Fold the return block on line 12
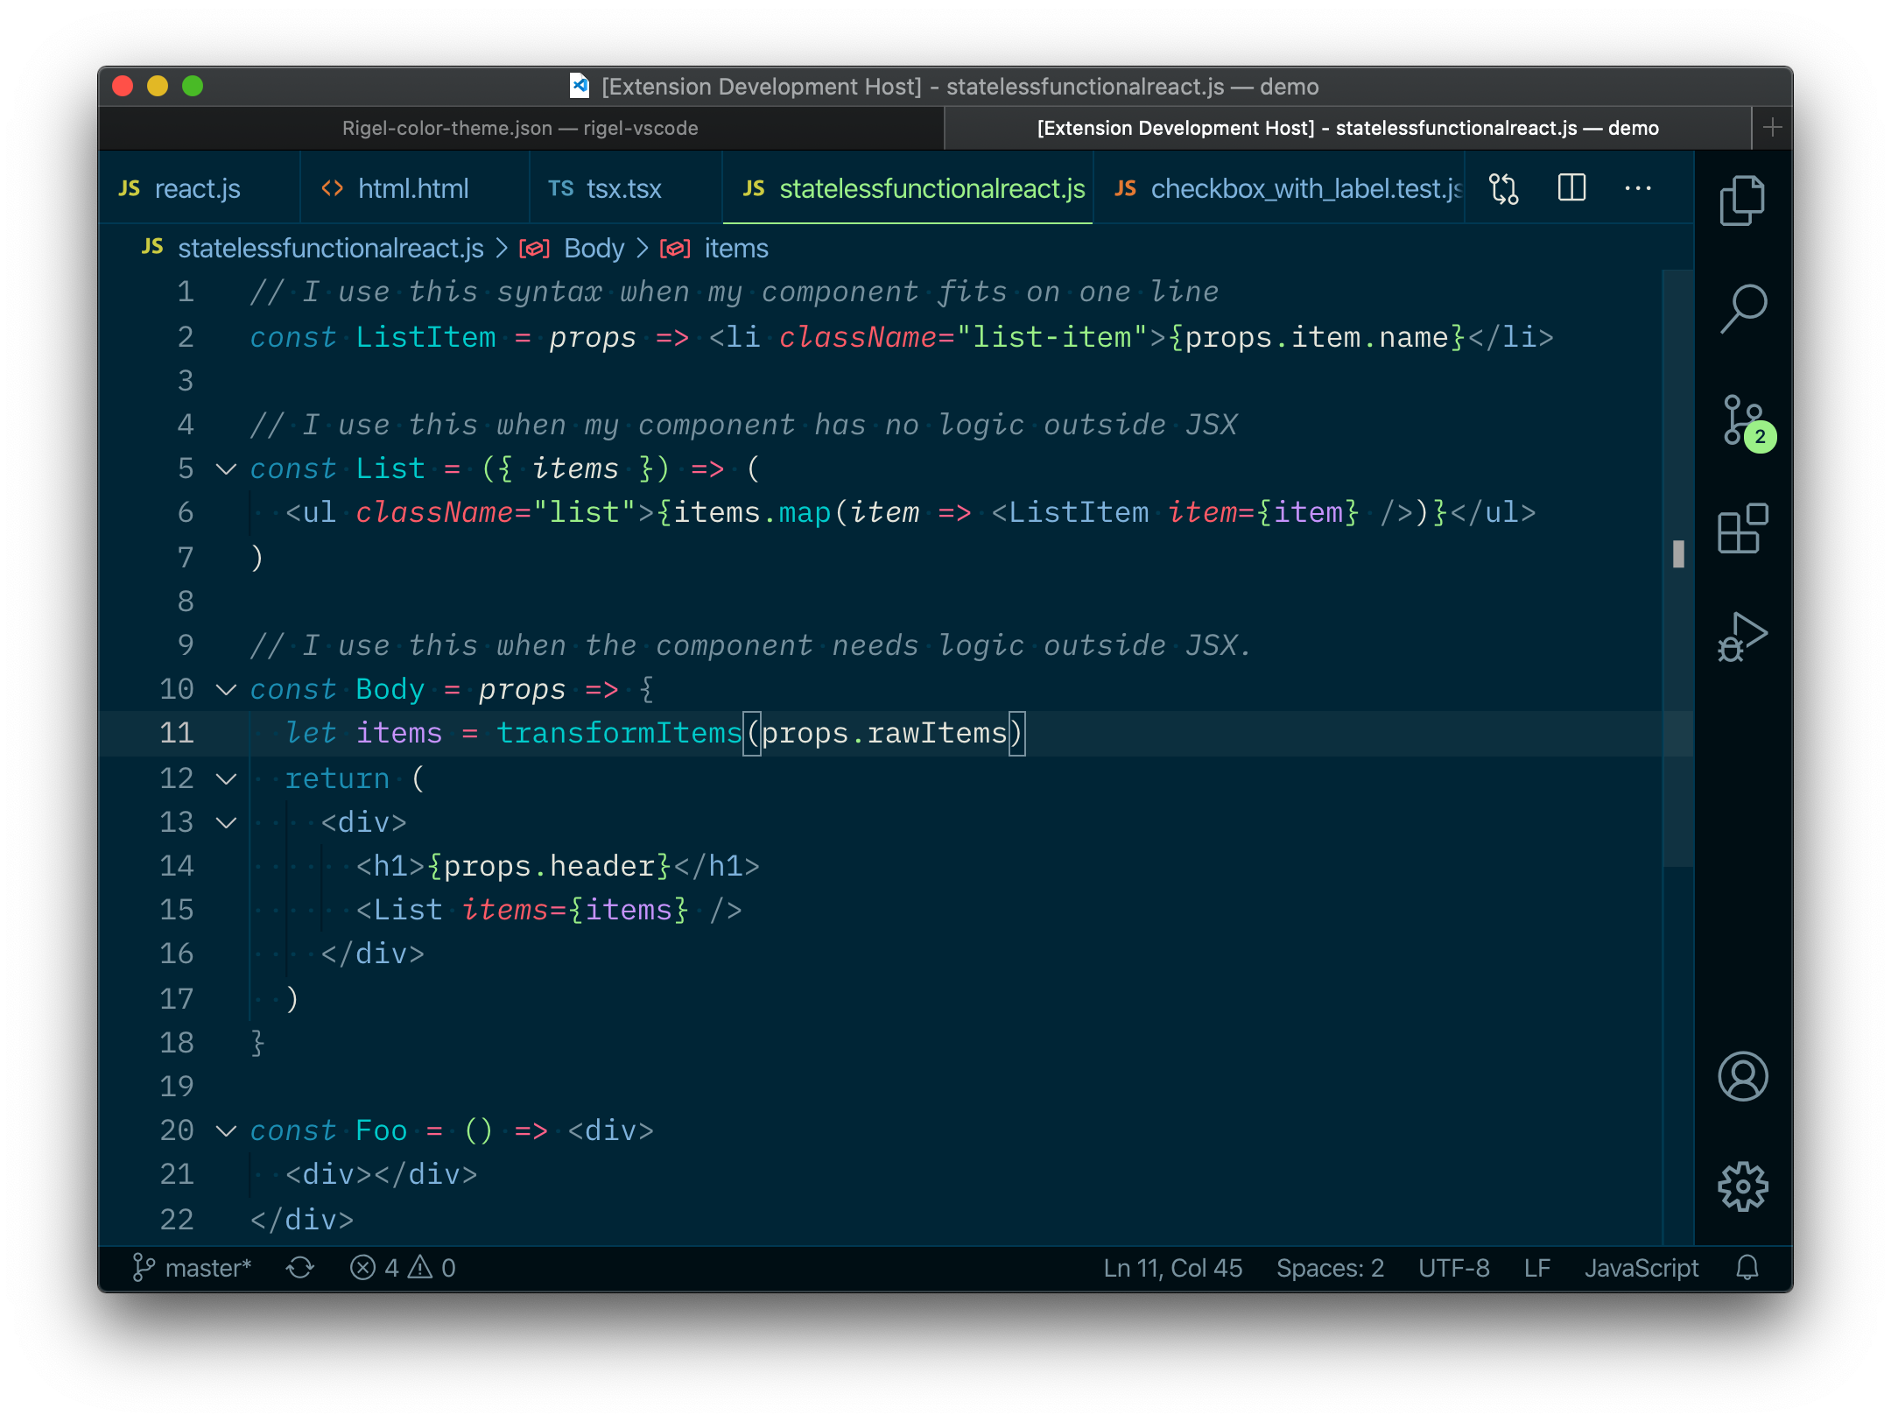1891x1422 pixels. pos(227,779)
